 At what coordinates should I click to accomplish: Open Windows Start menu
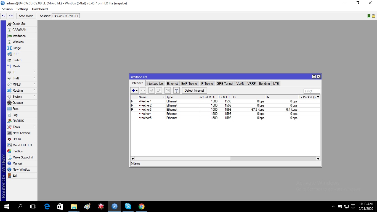(x=7, y=206)
